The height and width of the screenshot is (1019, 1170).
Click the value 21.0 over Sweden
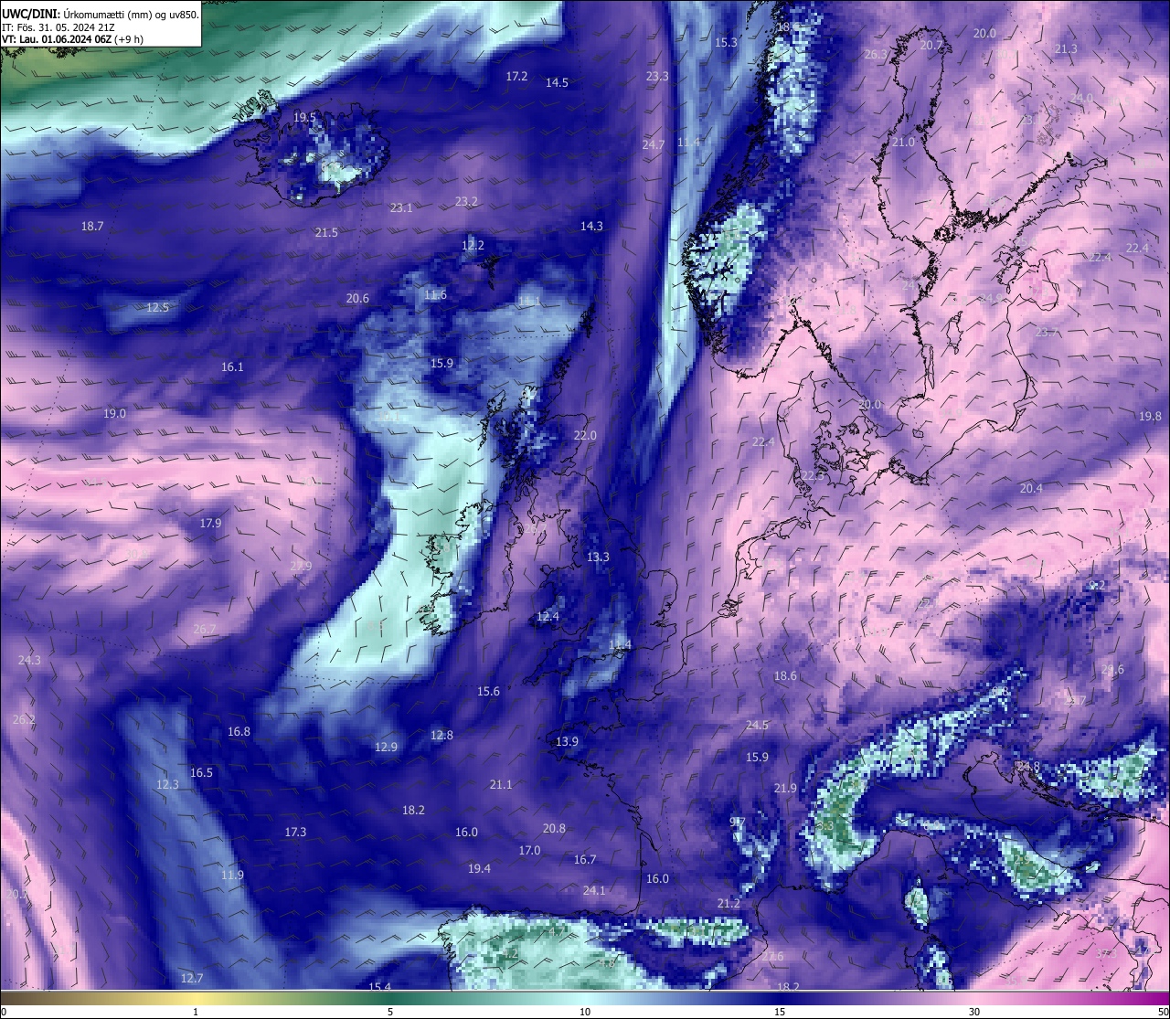[903, 143]
